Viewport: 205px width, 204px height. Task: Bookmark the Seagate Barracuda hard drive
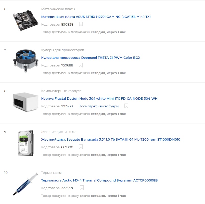point(81,147)
